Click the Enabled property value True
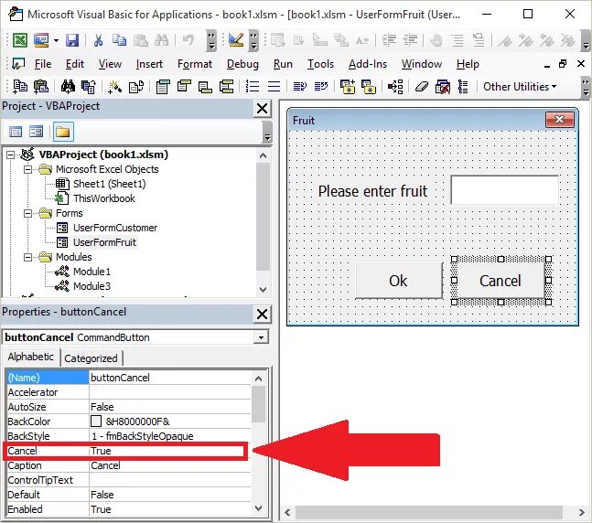This screenshot has height=523, width=592. pyautogui.click(x=101, y=509)
